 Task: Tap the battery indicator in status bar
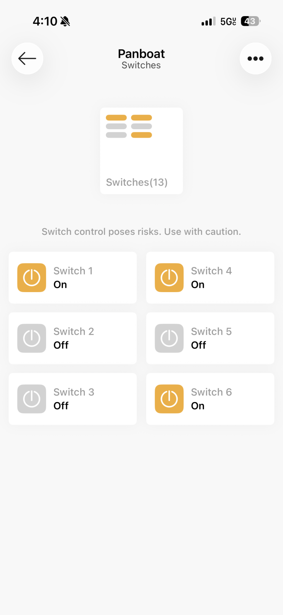(250, 21)
